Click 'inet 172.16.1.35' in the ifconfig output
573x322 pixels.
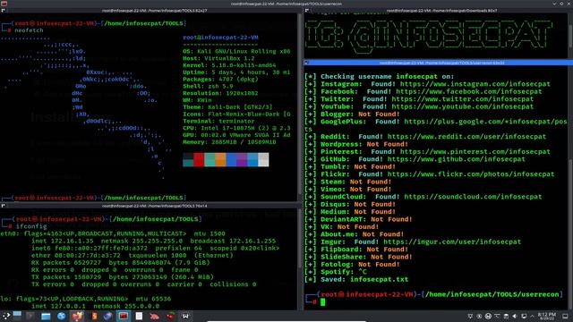point(63,241)
